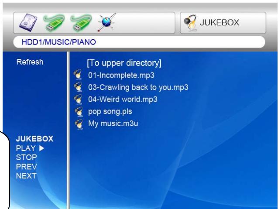Click music icon beside 03-Crawling back to you.mp3

(x=78, y=87)
